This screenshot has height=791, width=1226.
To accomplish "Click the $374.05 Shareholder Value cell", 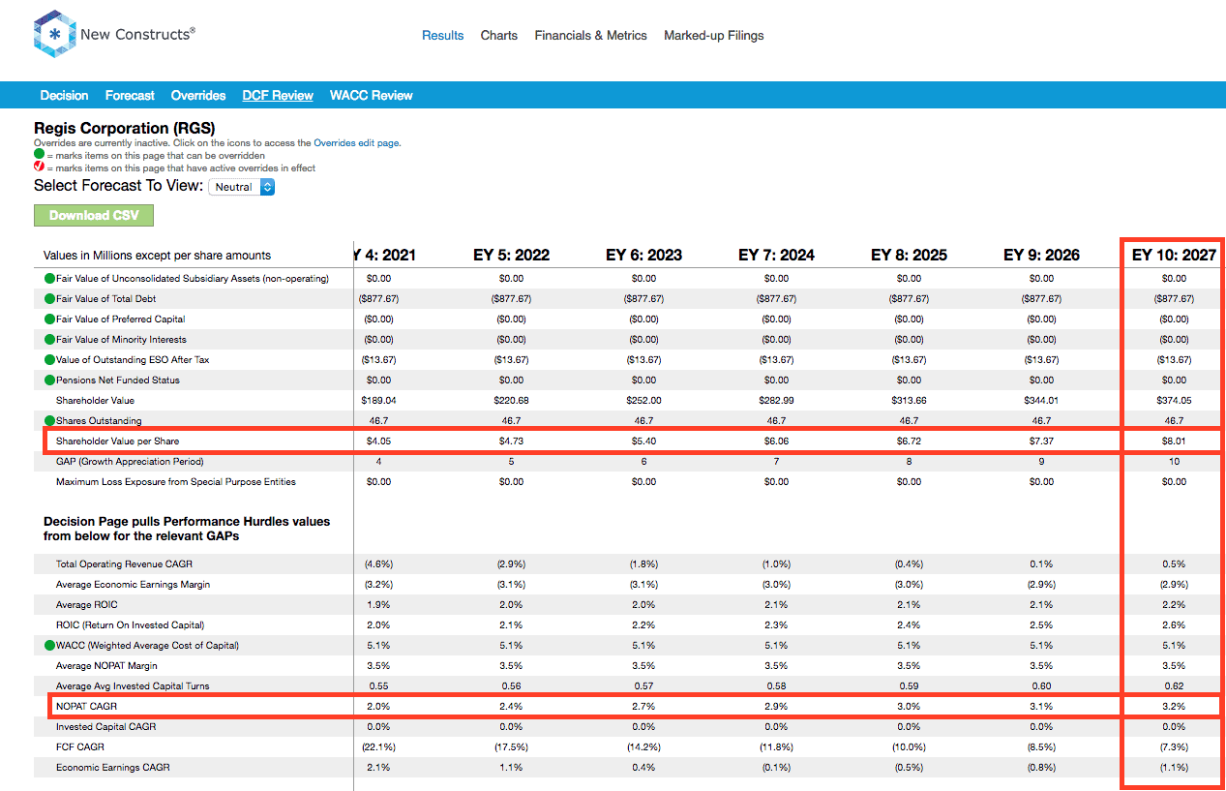I will (x=1174, y=401).
